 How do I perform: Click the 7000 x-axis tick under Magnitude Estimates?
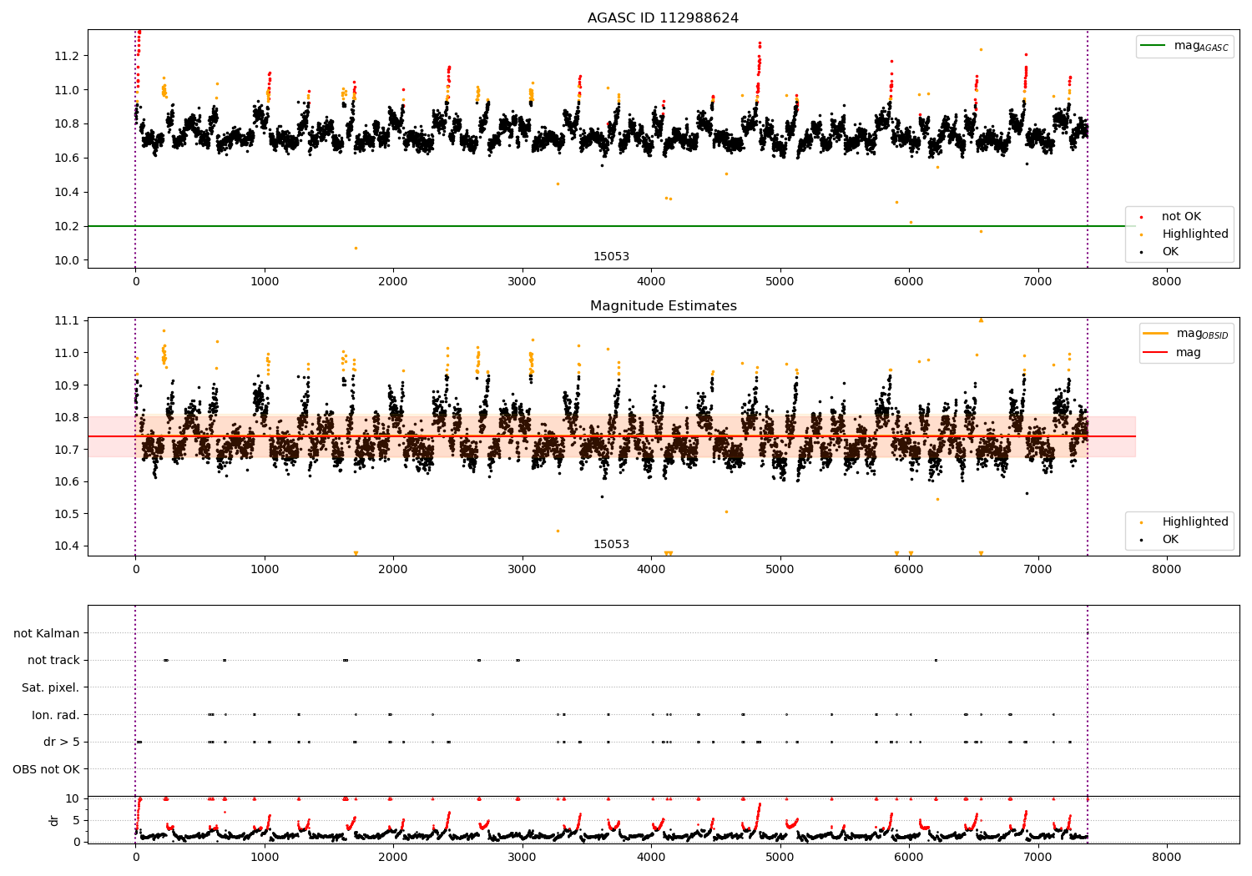coord(1038,569)
